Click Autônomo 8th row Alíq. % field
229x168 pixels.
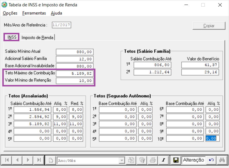[213, 124]
